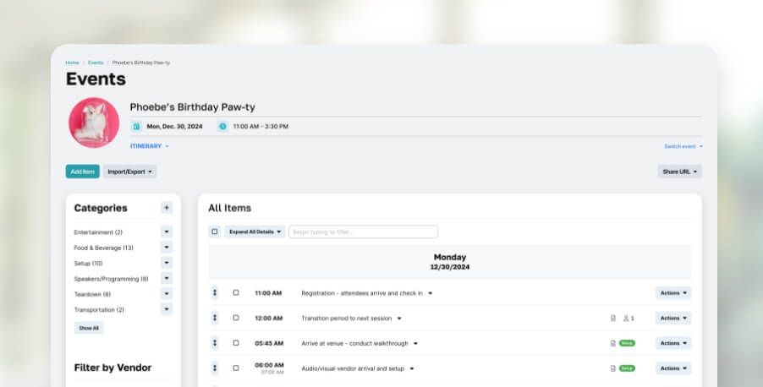The height and width of the screenshot is (387, 763).
Task: Go to Events breadcrumb link
Action: (x=96, y=63)
